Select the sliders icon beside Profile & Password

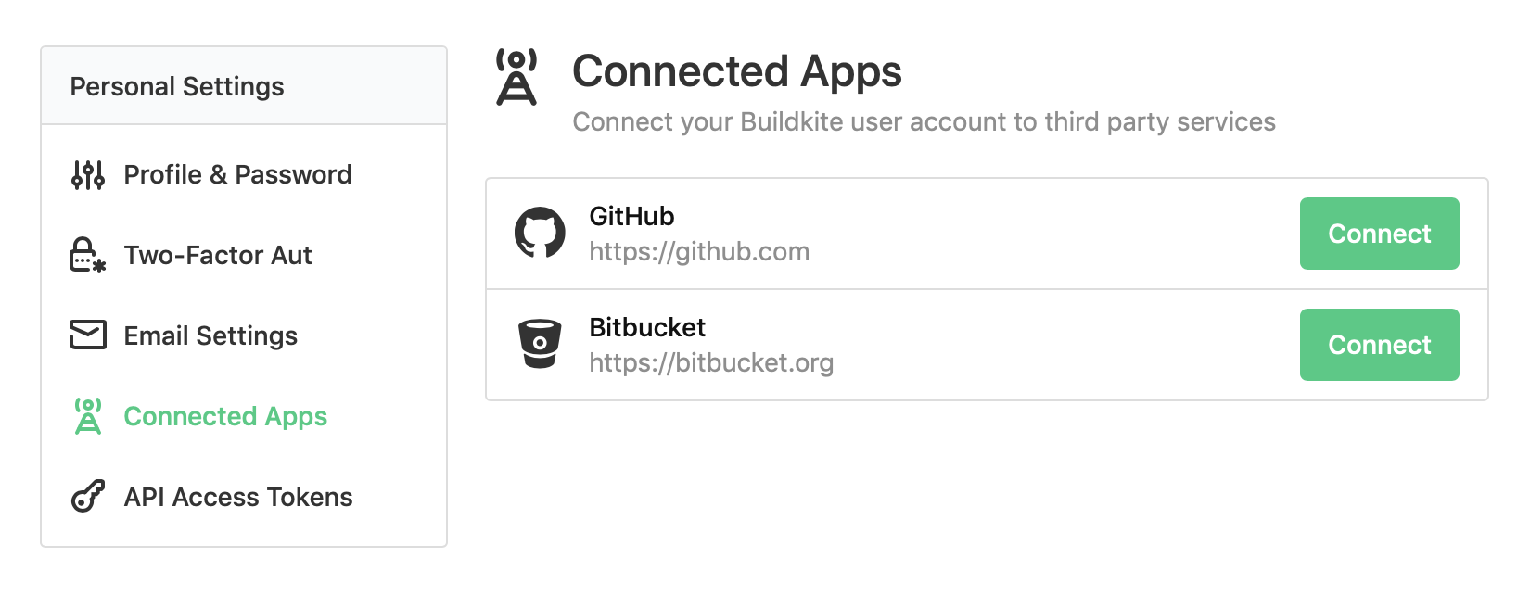click(x=87, y=174)
